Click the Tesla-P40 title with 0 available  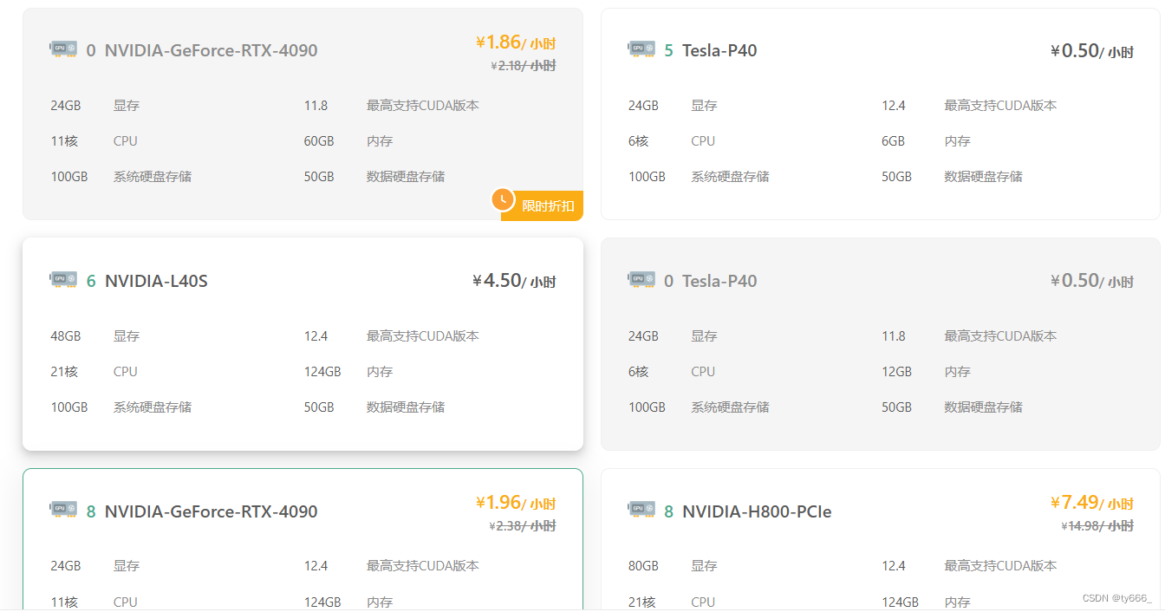point(719,281)
